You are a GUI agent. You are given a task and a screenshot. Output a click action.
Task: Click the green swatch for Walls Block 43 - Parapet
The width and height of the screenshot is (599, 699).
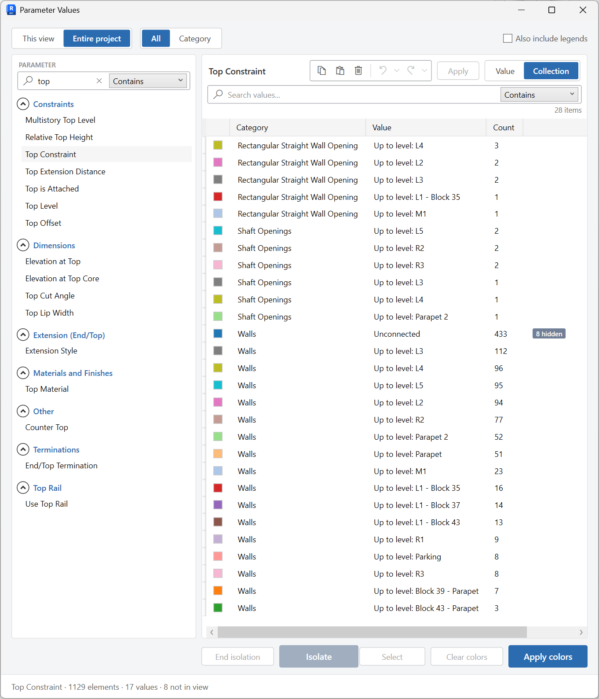[218, 608]
